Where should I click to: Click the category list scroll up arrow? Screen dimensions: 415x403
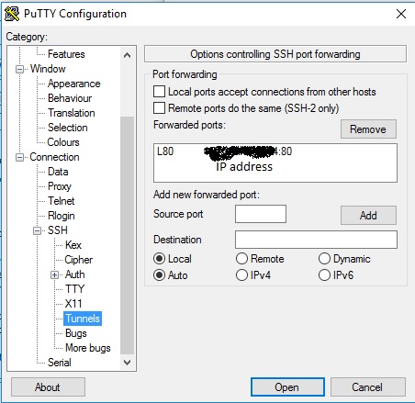pos(127,55)
